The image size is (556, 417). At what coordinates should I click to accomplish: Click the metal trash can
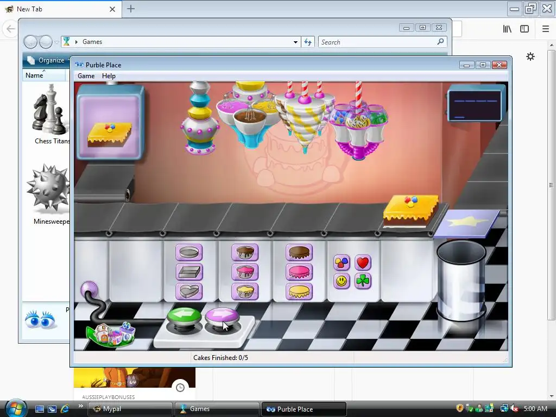click(461, 280)
